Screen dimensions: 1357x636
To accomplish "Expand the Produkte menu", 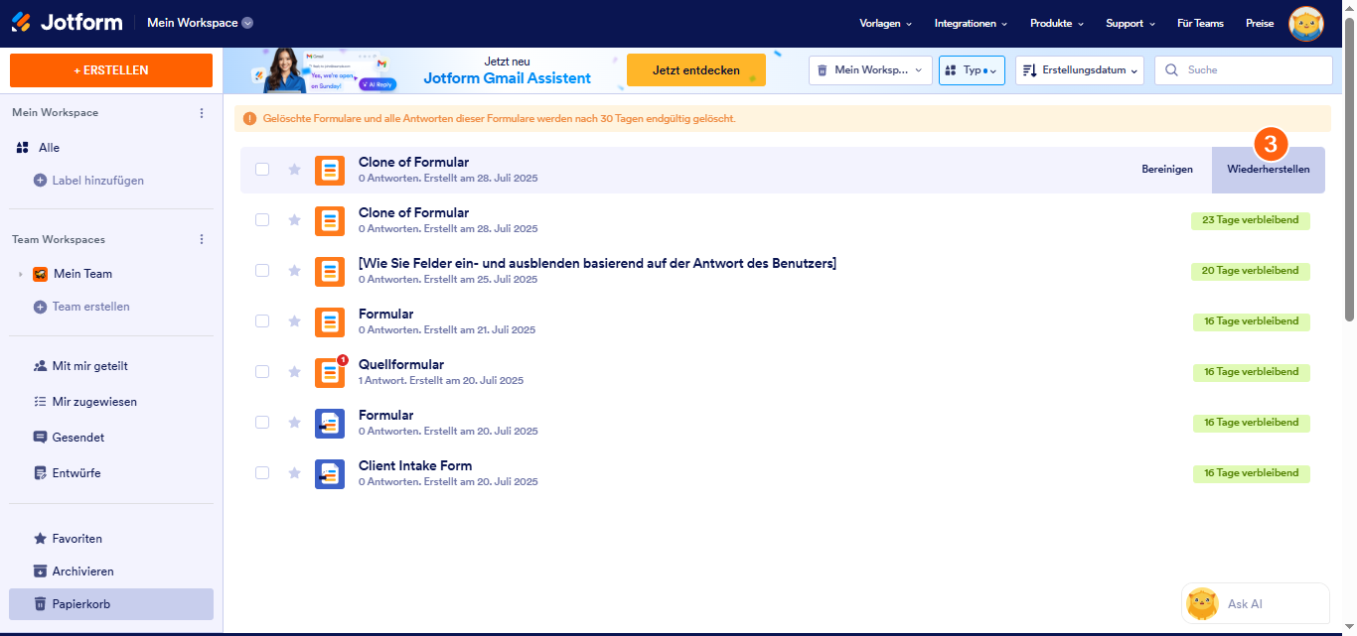I will (1057, 23).
